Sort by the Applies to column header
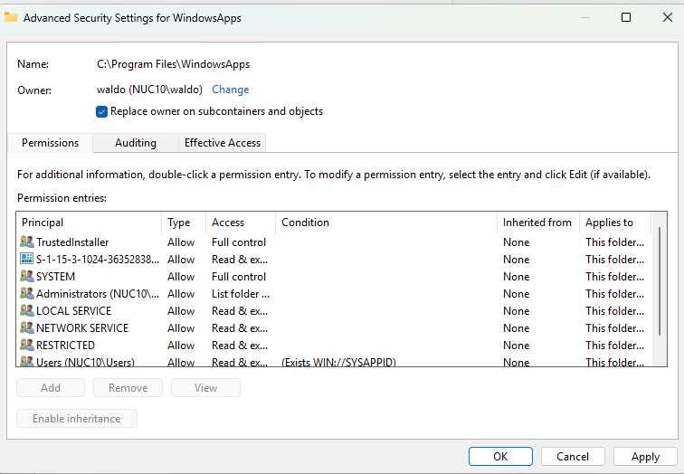The image size is (684, 474). point(614,223)
